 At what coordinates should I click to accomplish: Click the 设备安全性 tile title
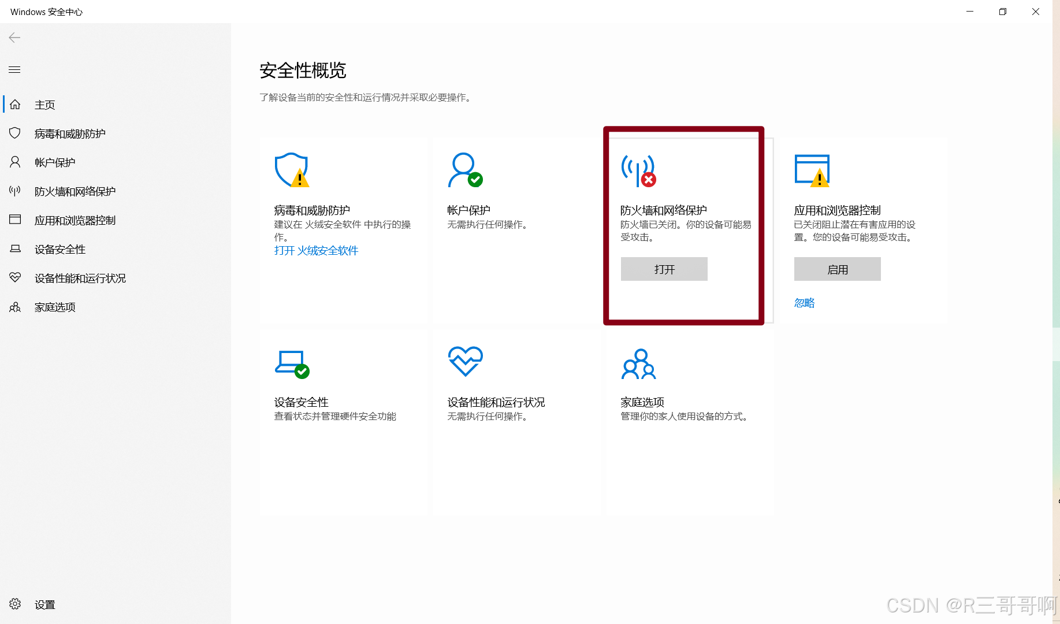tap(301, 402)
